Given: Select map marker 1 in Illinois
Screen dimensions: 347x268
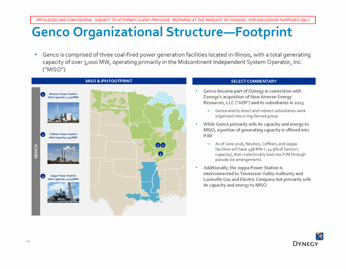Looking at the screenshot, I should (x=163, y=145).
